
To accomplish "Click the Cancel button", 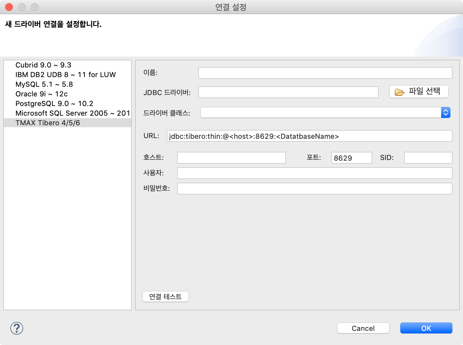I will (363, 328).
